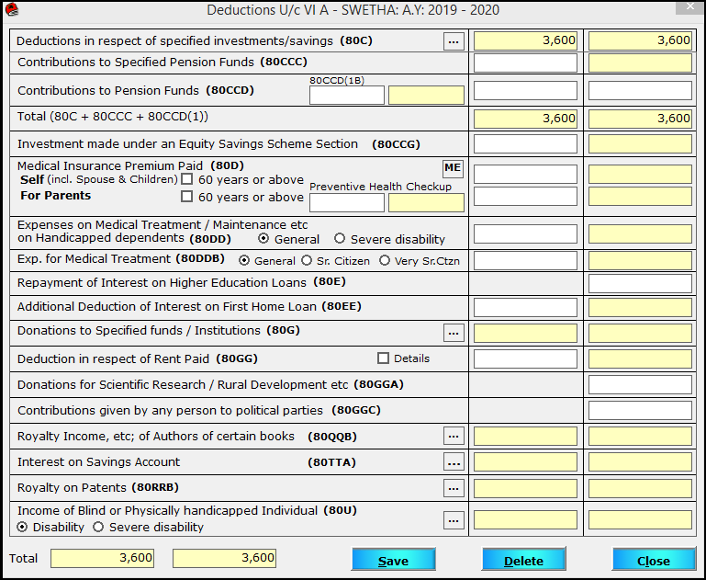Click the 80DDB amount input field
This screenshot has width=706, height=580.
pos(525,260)
